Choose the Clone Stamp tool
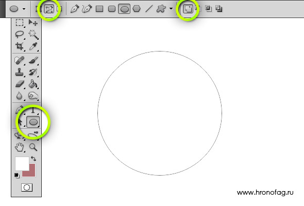This screenshot has width=304, height=206. tap(20, 72)
